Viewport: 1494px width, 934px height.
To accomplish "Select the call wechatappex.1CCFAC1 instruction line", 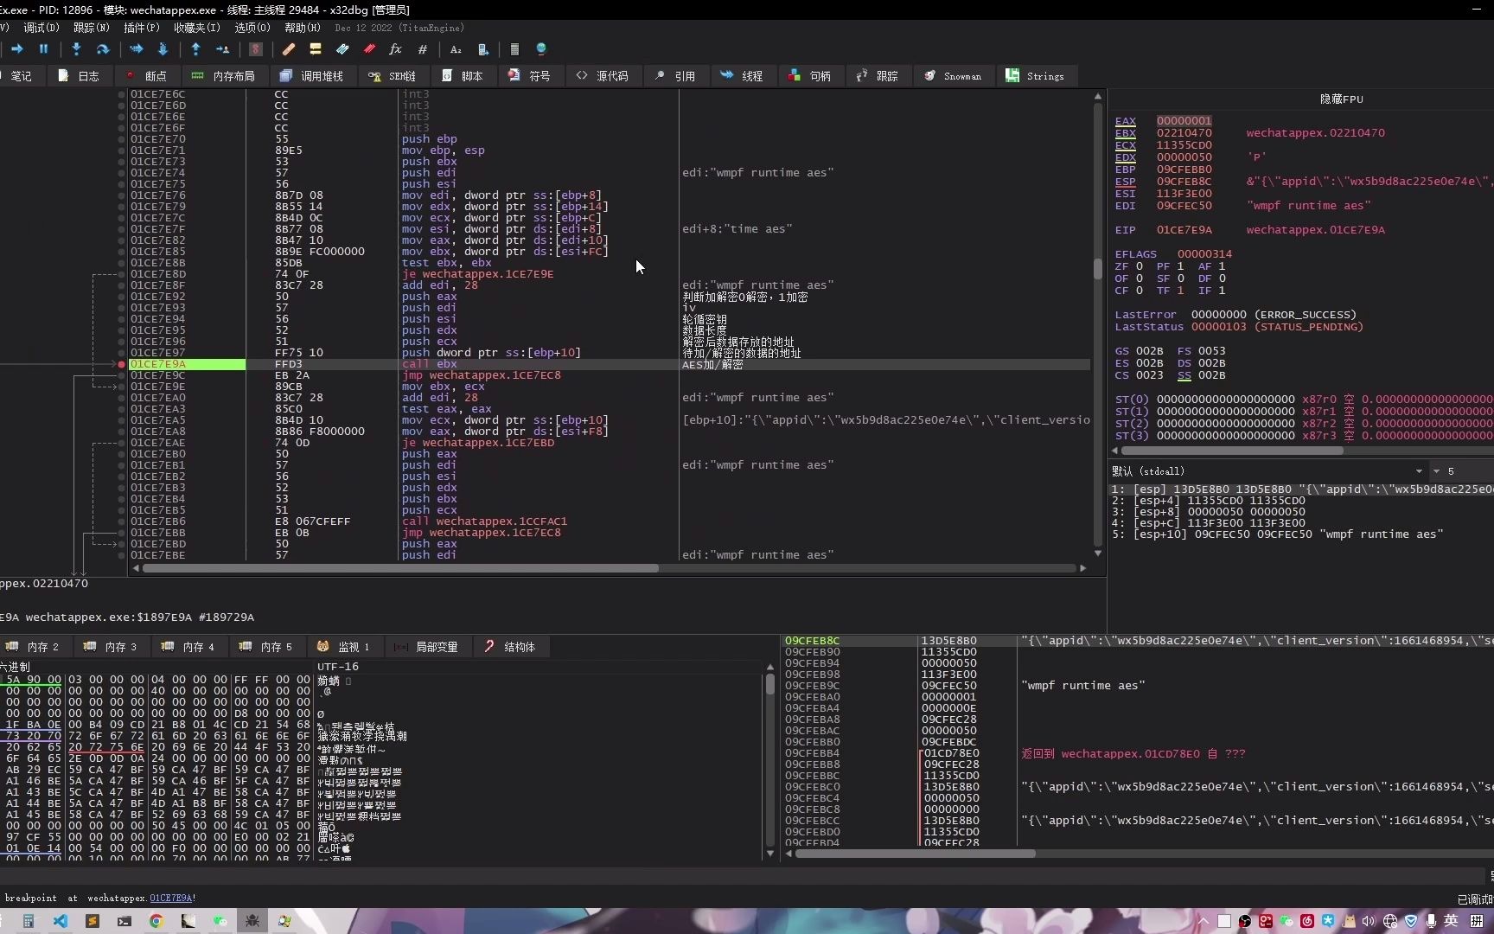I will [x=484, y=521].
